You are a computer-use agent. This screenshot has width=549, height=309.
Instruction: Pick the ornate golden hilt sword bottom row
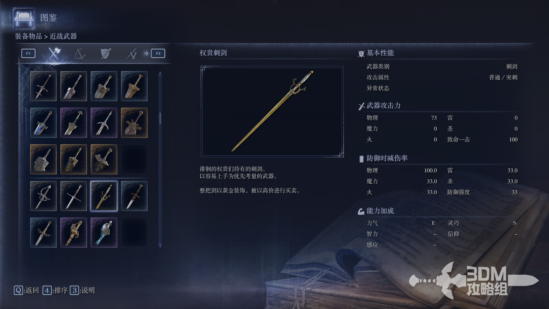[x=73, y=233]
